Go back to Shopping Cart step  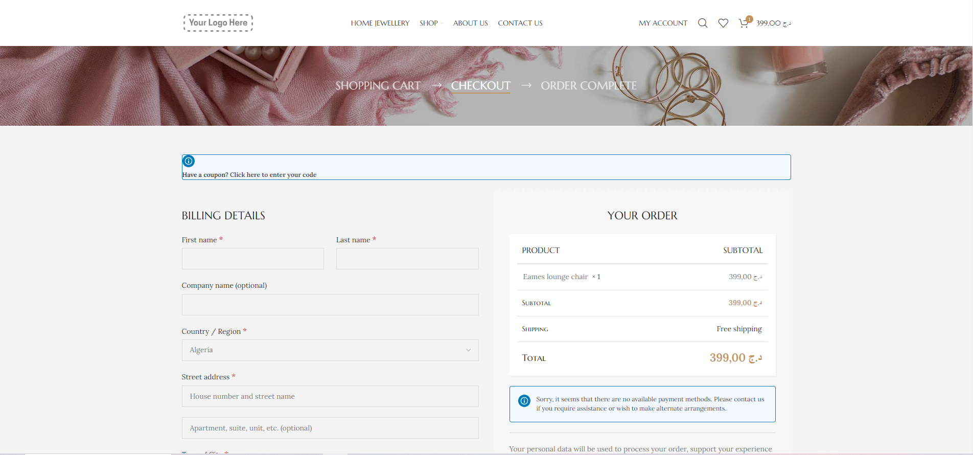tap(378, 86)
